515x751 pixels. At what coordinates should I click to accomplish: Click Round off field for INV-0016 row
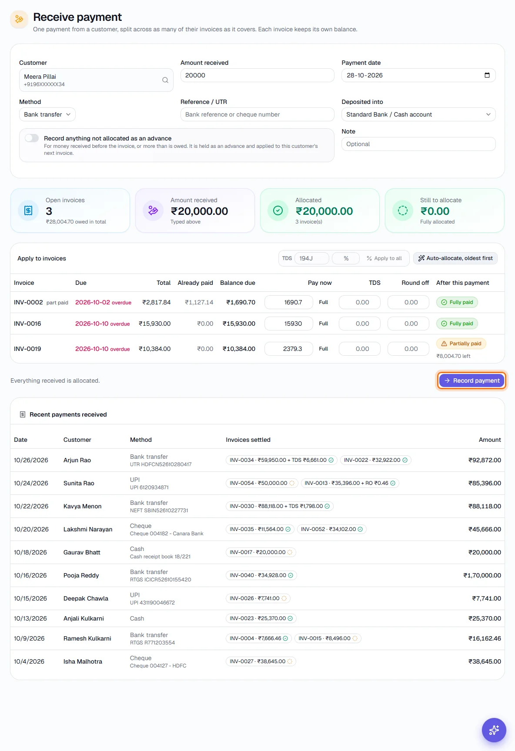click(408, 324)
